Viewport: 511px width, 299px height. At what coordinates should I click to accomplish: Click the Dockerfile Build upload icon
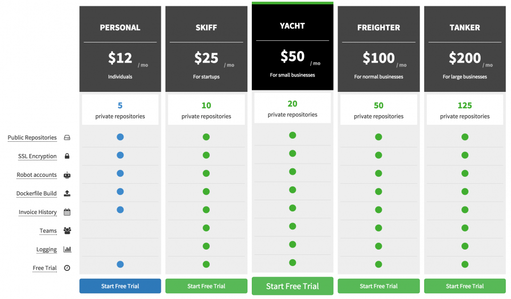[x=67, y=193]
